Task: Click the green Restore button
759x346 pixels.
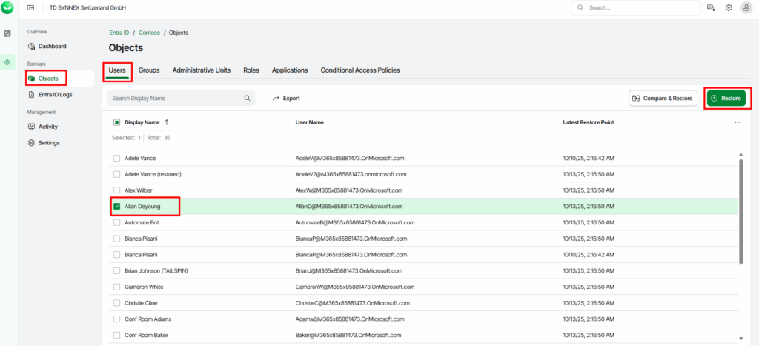Action: 725,98
